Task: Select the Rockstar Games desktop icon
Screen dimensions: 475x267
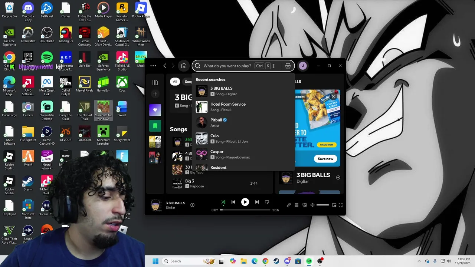Action: coord(122,12)
